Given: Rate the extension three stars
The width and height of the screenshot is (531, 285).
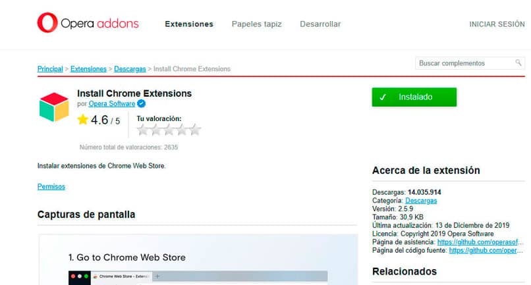Looking at the screenshot, I should (x=169, y=130).
